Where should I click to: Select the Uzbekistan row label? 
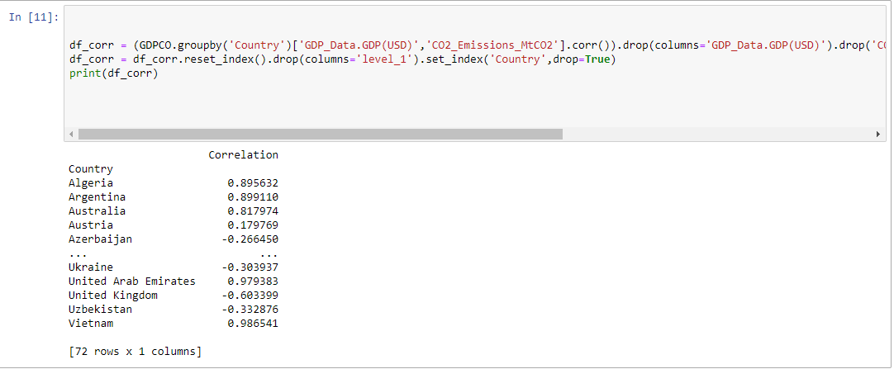[x=100, y=310]
